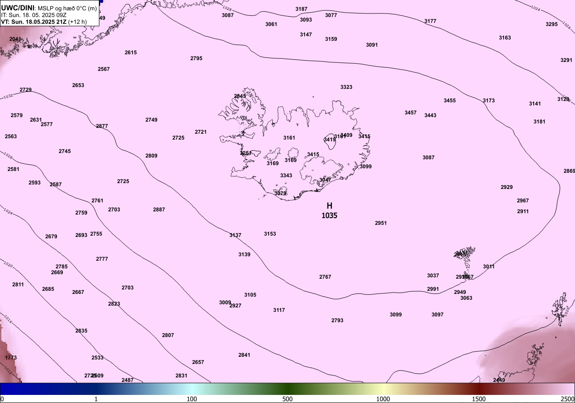Click the 2869 height value
This screenshot has width=575, height=403.
coord(569,171)
